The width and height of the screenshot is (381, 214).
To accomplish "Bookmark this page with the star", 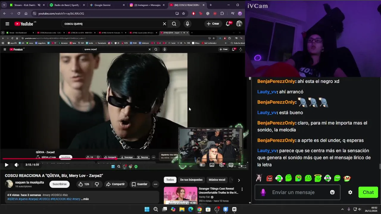I will point(184,13).
